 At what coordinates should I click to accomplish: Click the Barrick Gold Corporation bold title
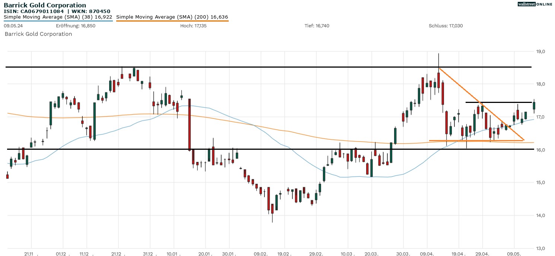coord(45,5)
